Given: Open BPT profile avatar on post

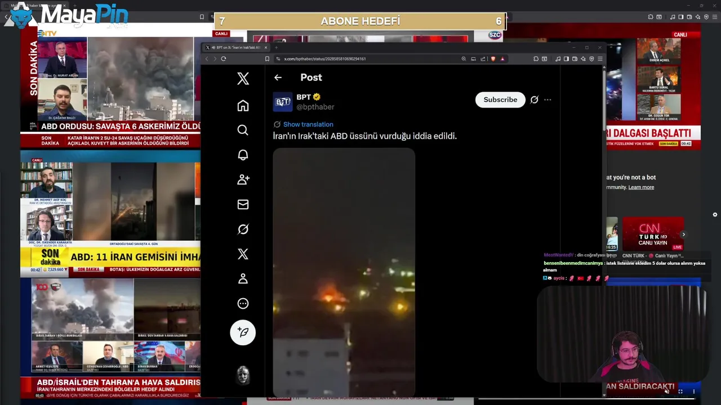Looking at the screenshot, I should (283, 102).
